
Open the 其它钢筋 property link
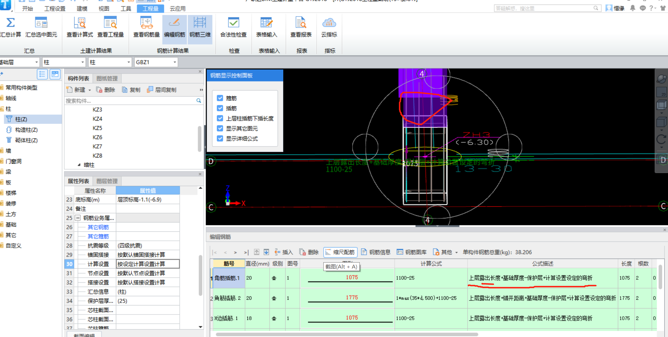(x=98, y=227)
